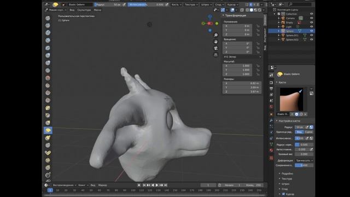Hide the Camera in outliner
Image resolution: width=350 pixels, height=197 pixels.
(x=311, y=18)
